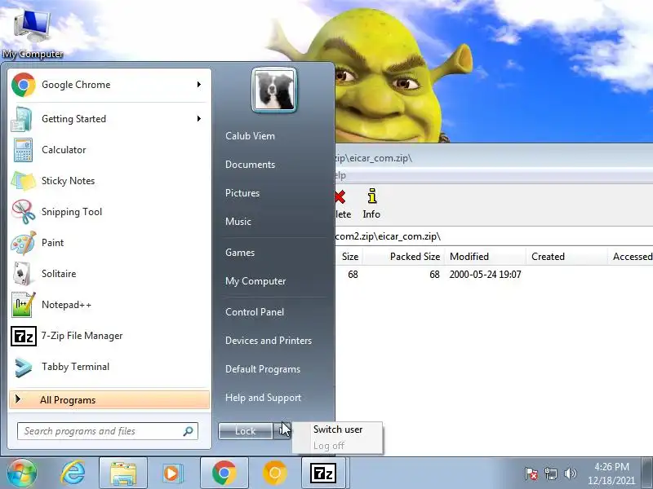Open Windows Explorer from taskbar
653x489 pixels.
[x=123, y=474]
